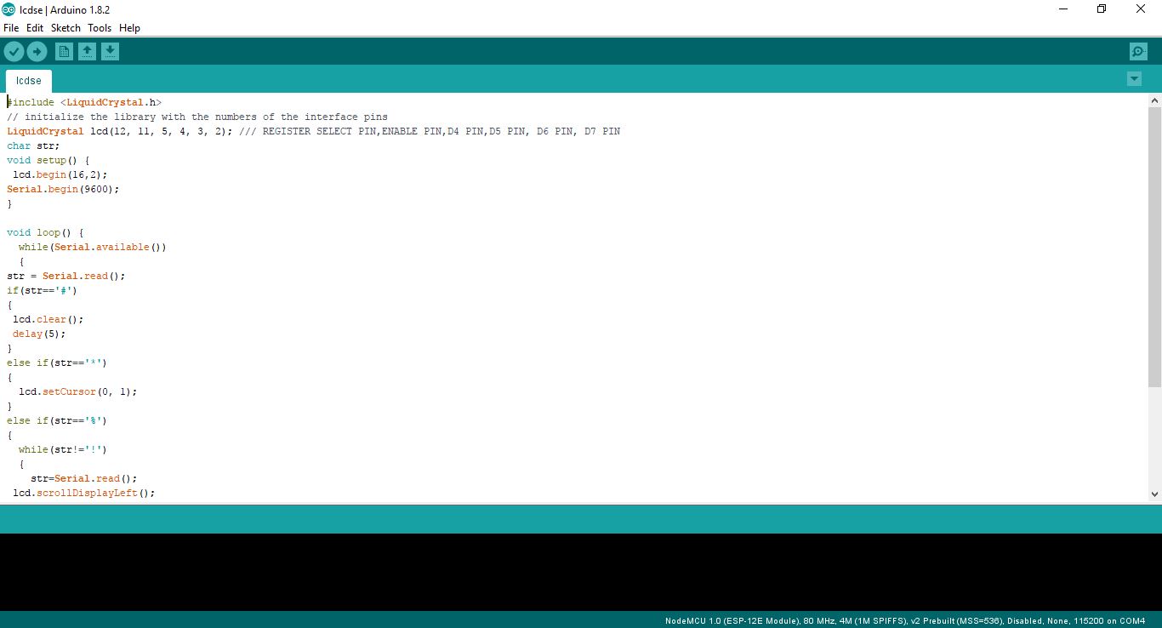The height and width of the screenshot is (628, 1162).
Task: Open the Edit menu
Action: pos(35,28)
